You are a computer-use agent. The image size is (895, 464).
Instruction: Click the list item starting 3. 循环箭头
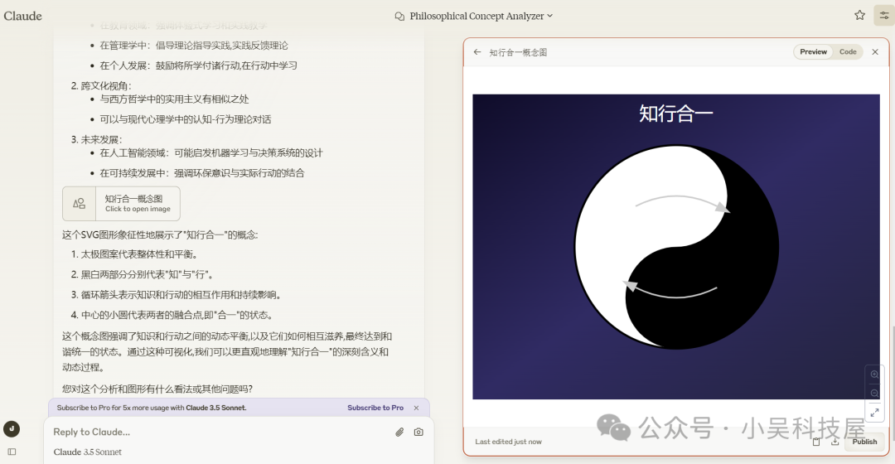176,295
